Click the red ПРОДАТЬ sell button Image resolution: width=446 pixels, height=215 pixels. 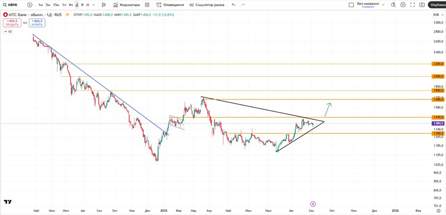pyautogui.click(x=12, y=23)
